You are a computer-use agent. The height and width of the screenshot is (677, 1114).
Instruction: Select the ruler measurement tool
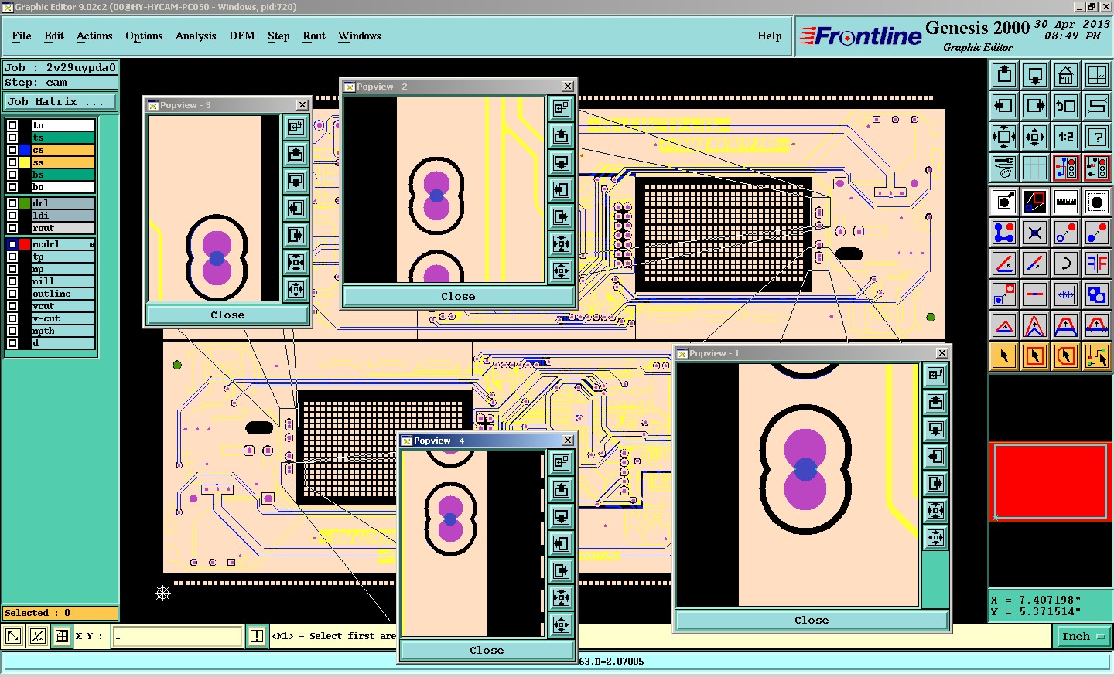coord(1066,202)
